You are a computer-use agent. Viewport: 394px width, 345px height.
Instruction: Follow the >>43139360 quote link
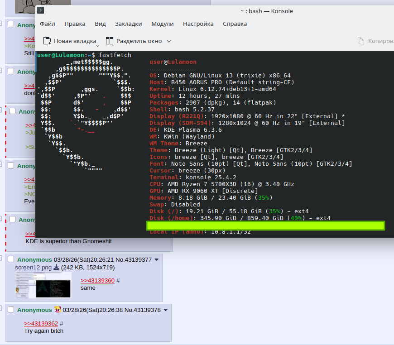coord(97,280)
